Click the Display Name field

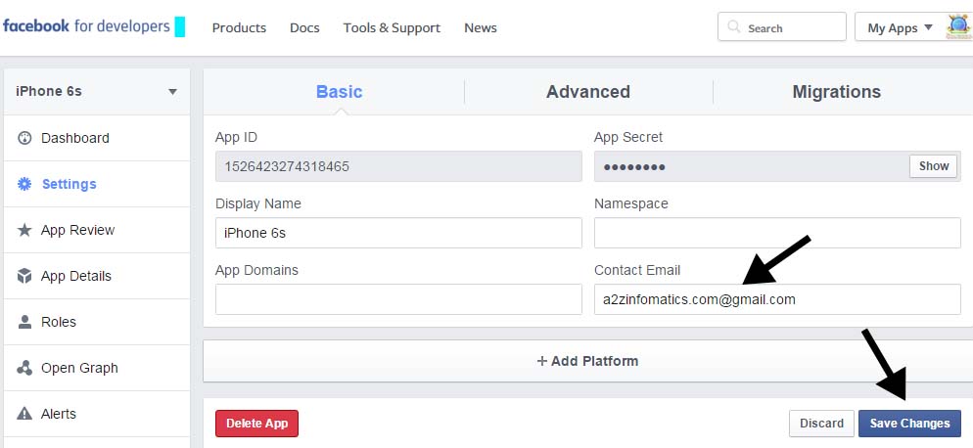pos(398,233)
